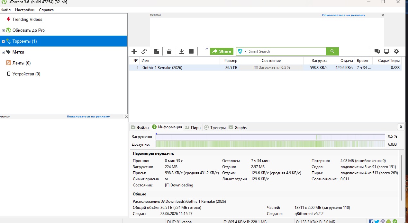This screenshot has width=408, height=223.
Task: Click top Пожаловаться на рекламу link
Action: tap(343, 15)
